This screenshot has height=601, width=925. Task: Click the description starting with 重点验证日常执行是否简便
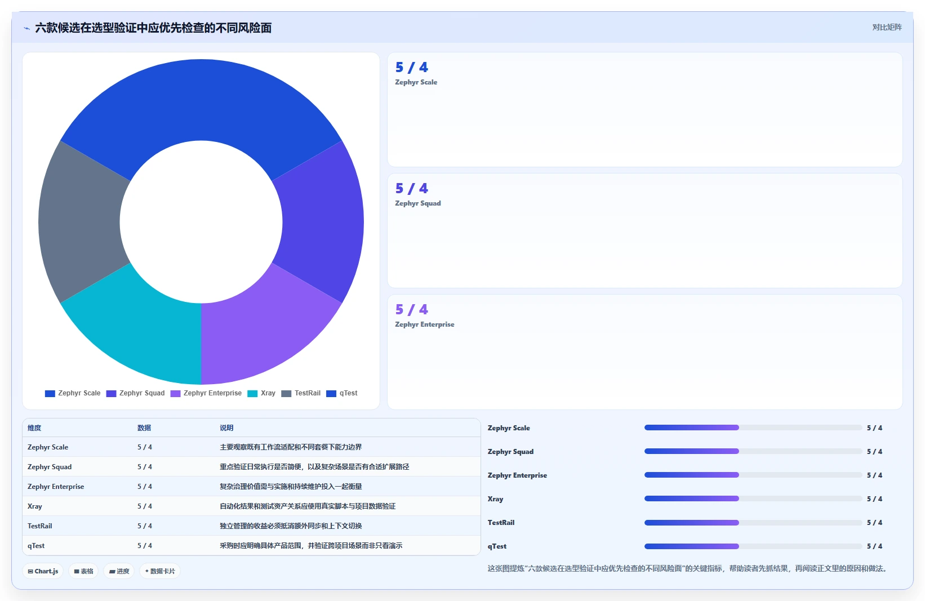coord(314,467)
